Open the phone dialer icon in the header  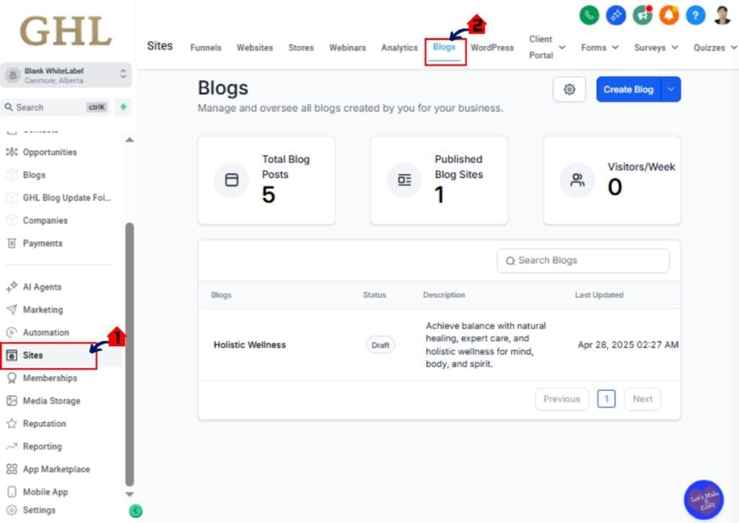pyautogui.click(x=589, y=14)
